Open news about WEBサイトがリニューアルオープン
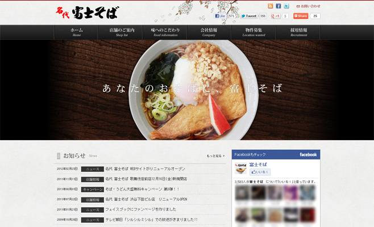This screenshot has width=374, height=227. tap(145, 169)
